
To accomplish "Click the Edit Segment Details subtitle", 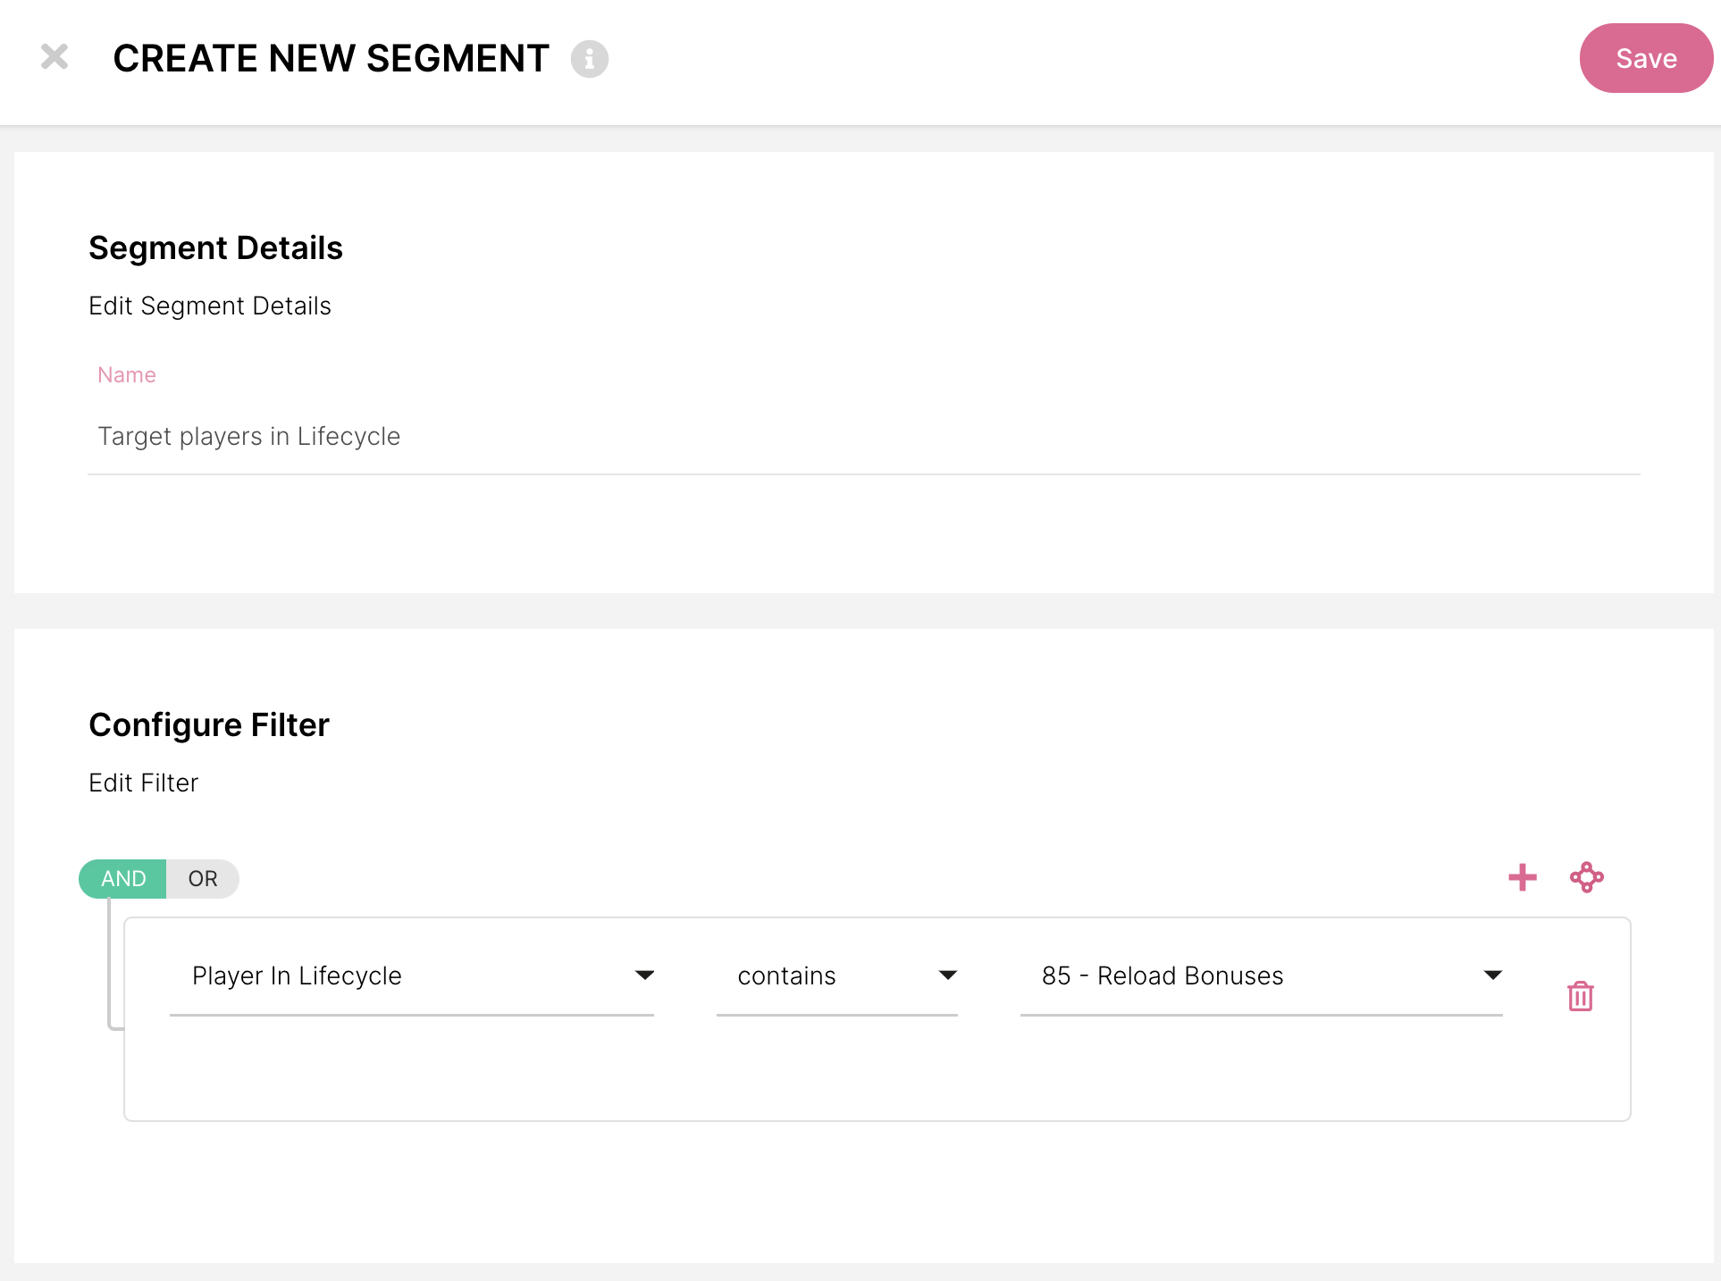I will coord(210,306).
